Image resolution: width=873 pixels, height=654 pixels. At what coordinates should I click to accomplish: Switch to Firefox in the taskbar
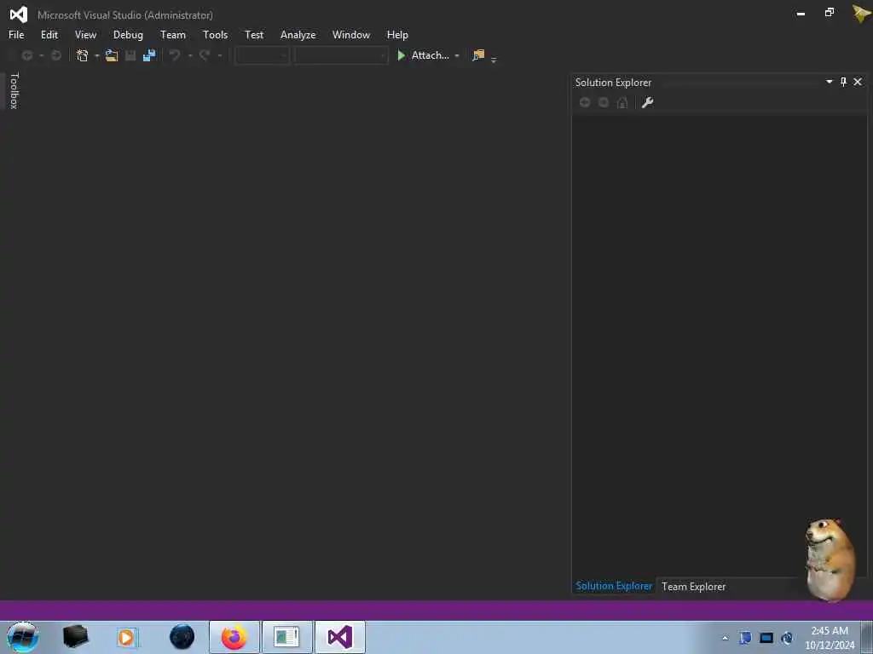tap(234, 637)
